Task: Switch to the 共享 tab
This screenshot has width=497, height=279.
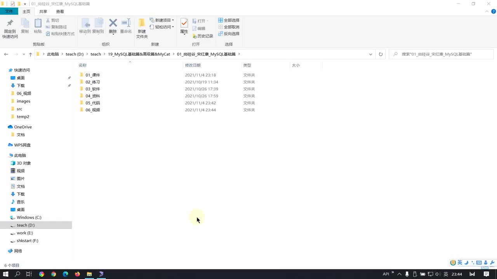Action: click(x=43, y=12)
